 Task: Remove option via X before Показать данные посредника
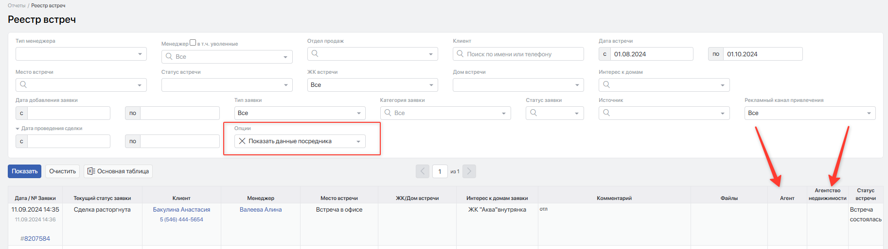click(242, 141)
